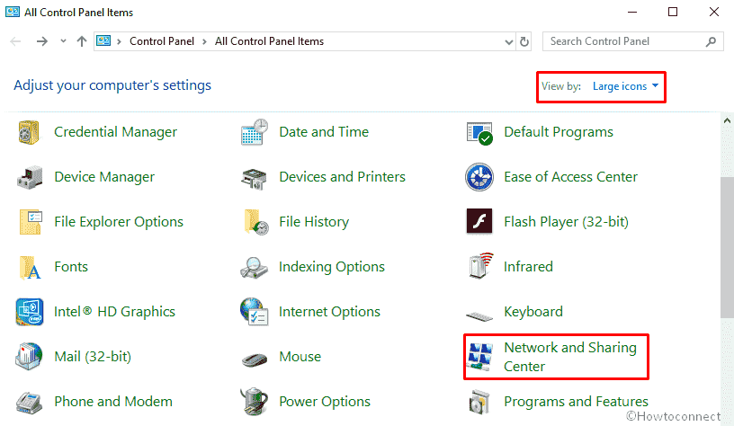734x426 pixels.
Task: Click the scrollbar up arrow
Action: (727, 120)
